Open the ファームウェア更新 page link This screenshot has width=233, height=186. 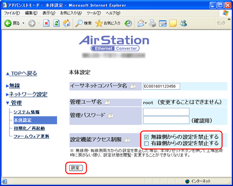pyautogui.click(x=31, y=136)
